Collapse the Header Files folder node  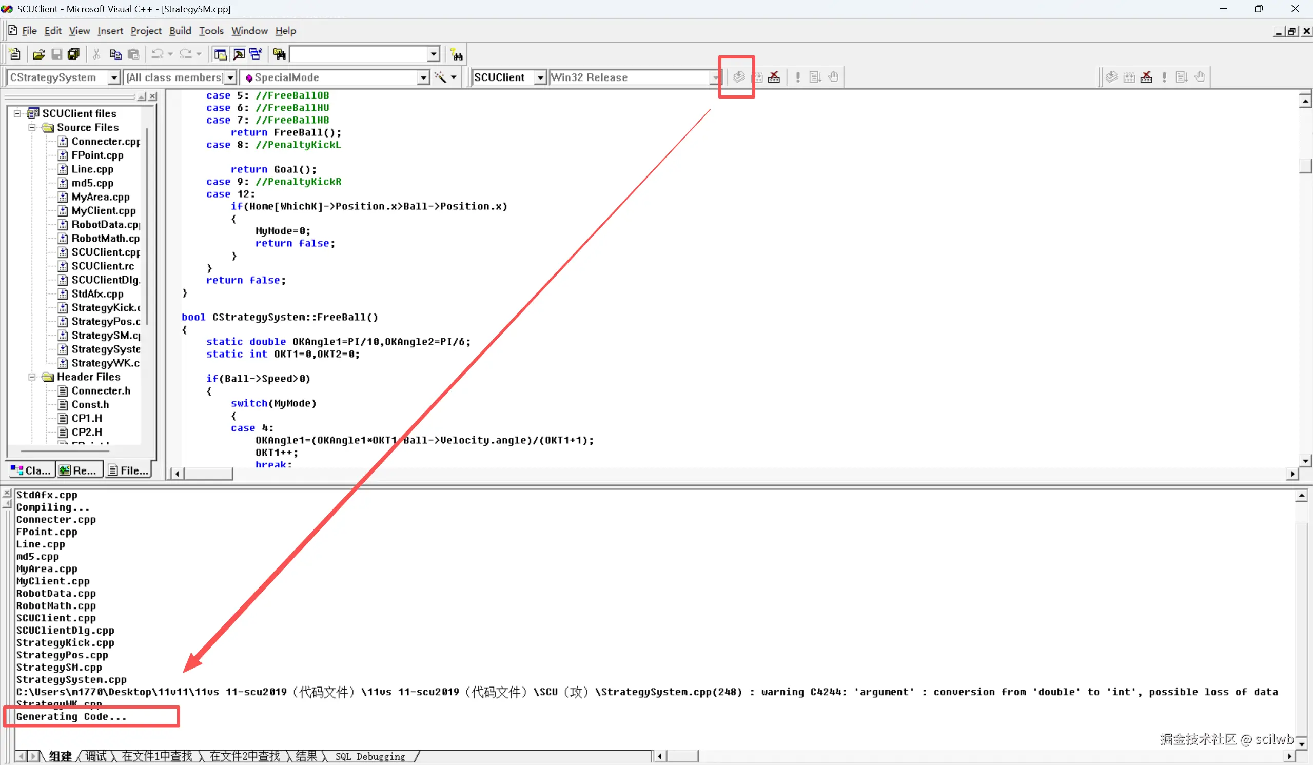click(x=32, y=377)
